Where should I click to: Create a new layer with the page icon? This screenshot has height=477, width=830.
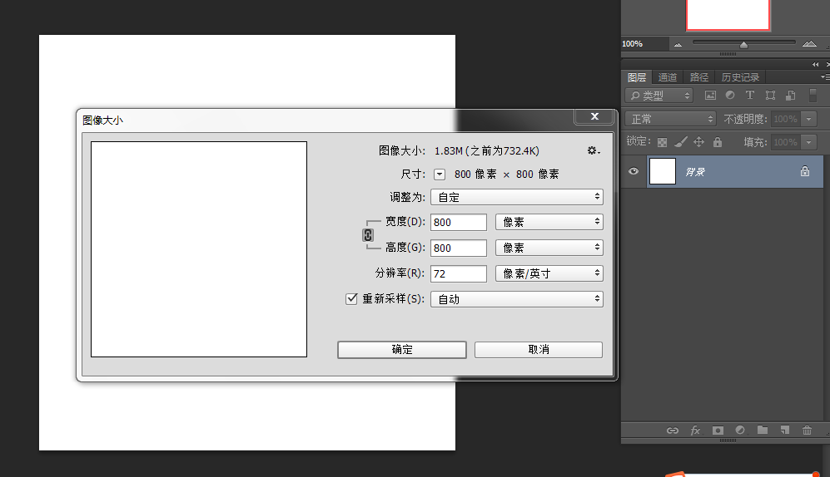click(784, 430)
